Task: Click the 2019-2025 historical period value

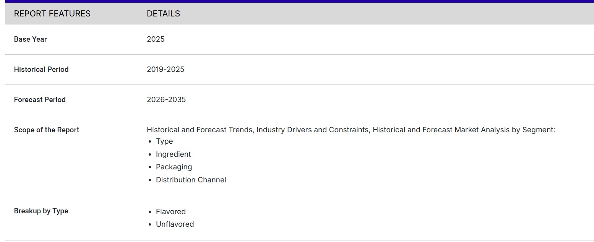Action: [x=165, y=70]
